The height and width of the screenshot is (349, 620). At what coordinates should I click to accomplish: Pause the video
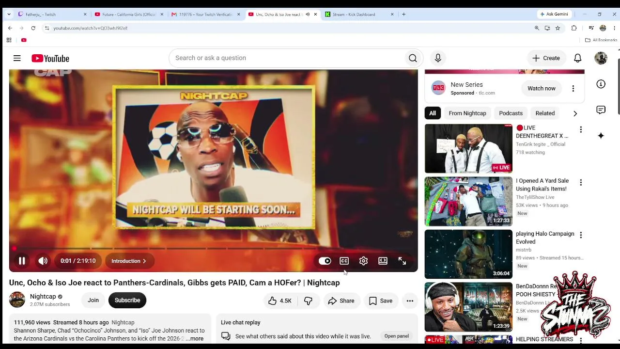(22, 261)
